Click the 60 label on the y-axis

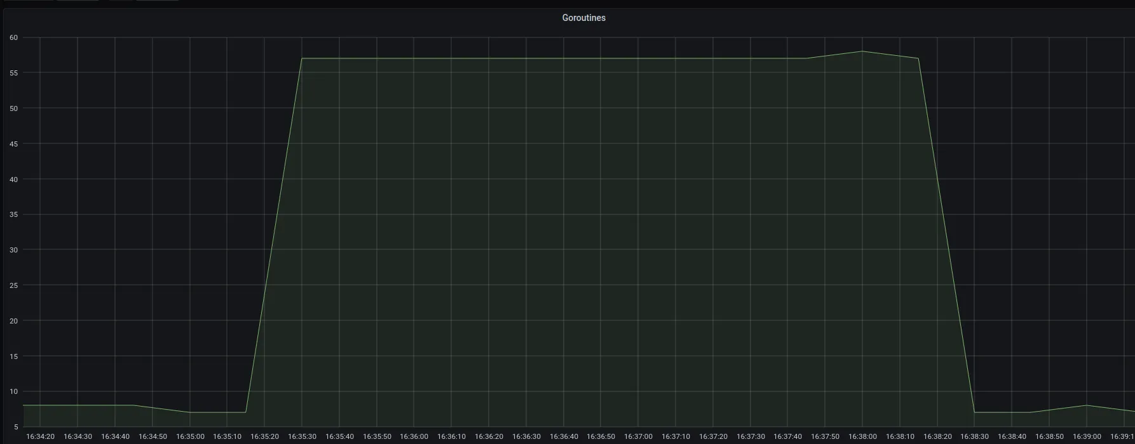(x=14, y=38)
